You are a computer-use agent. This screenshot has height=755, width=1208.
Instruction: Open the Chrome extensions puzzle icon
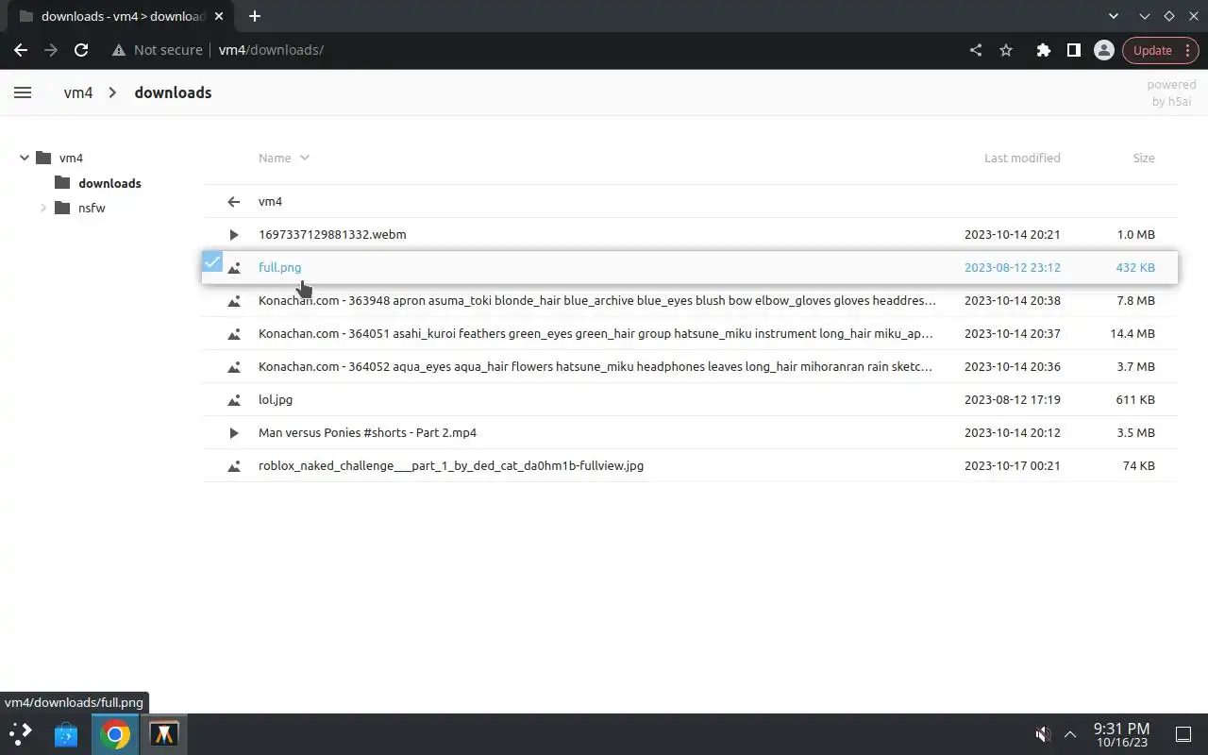click(1043, 50)
